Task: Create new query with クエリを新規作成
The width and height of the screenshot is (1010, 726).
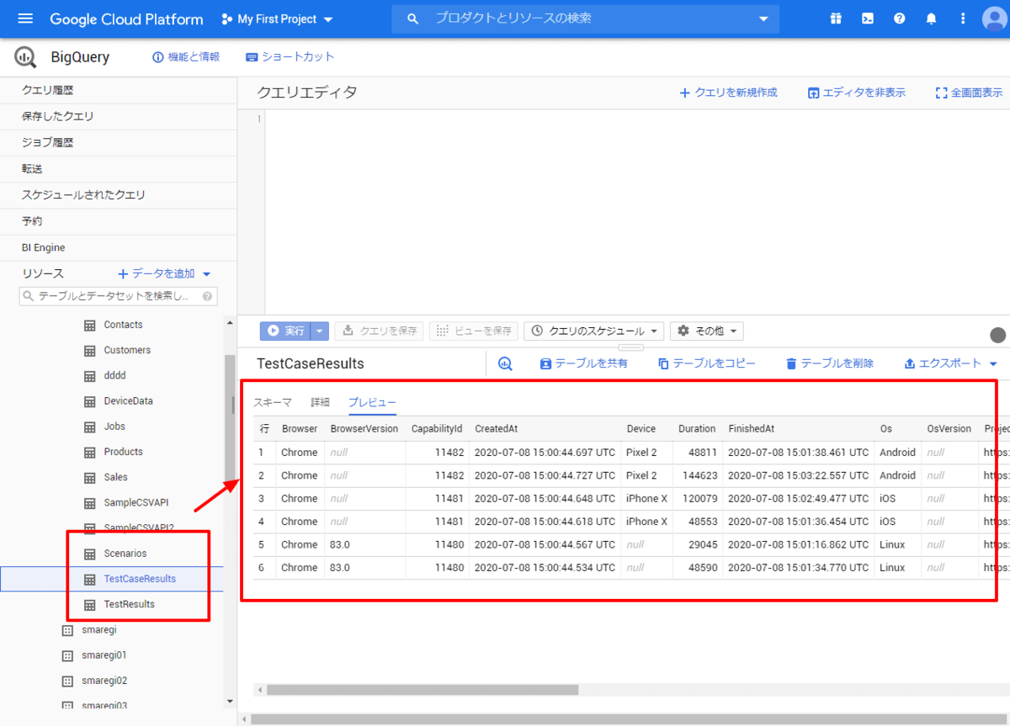Action: click(728, 93)
